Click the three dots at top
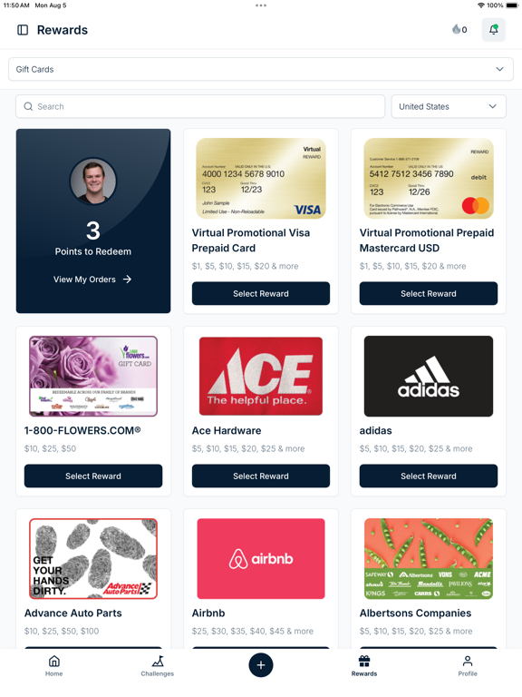522x697 pixels. coord(261,5)
